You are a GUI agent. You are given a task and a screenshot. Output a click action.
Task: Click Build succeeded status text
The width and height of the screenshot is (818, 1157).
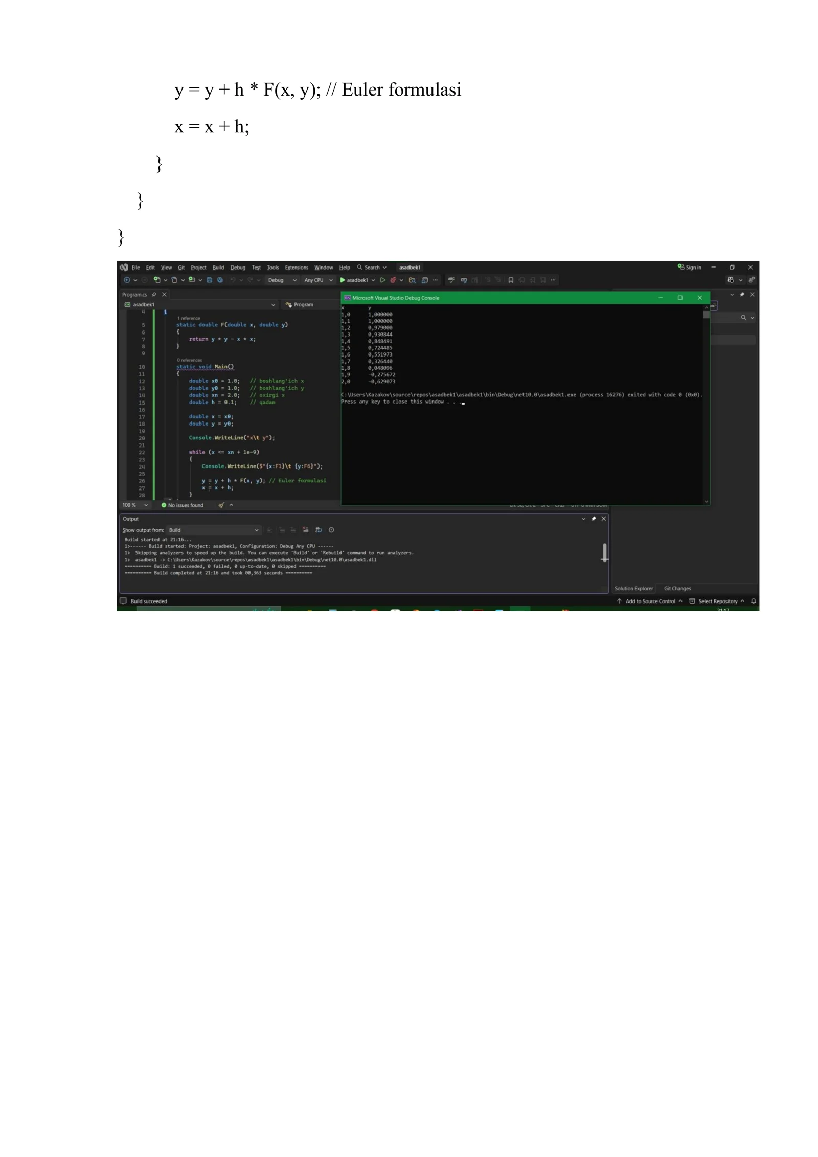[x=149, y=602]
